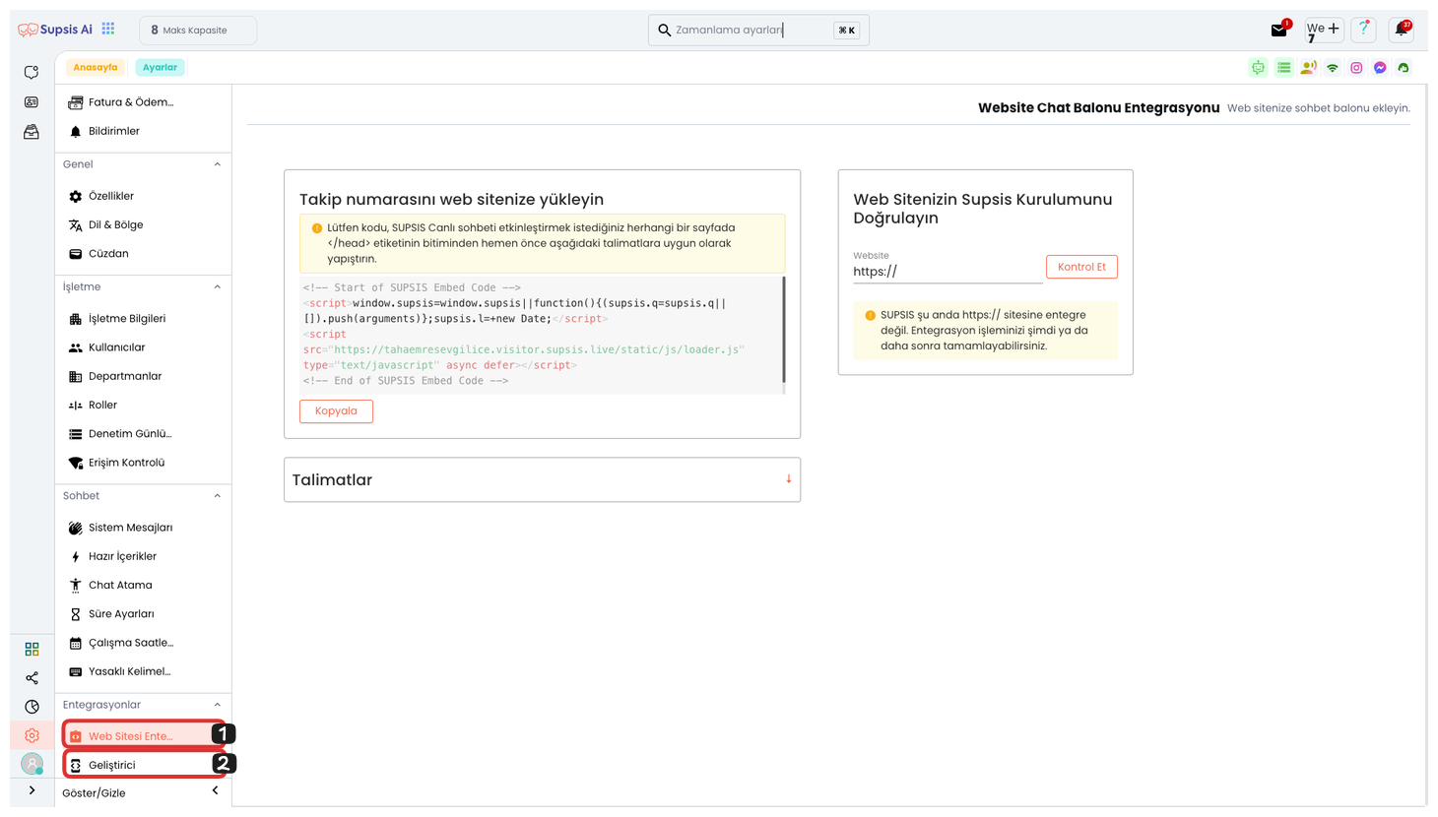
Task: Open dashboard widgets icon in left rail
Action: click(32, 650)
